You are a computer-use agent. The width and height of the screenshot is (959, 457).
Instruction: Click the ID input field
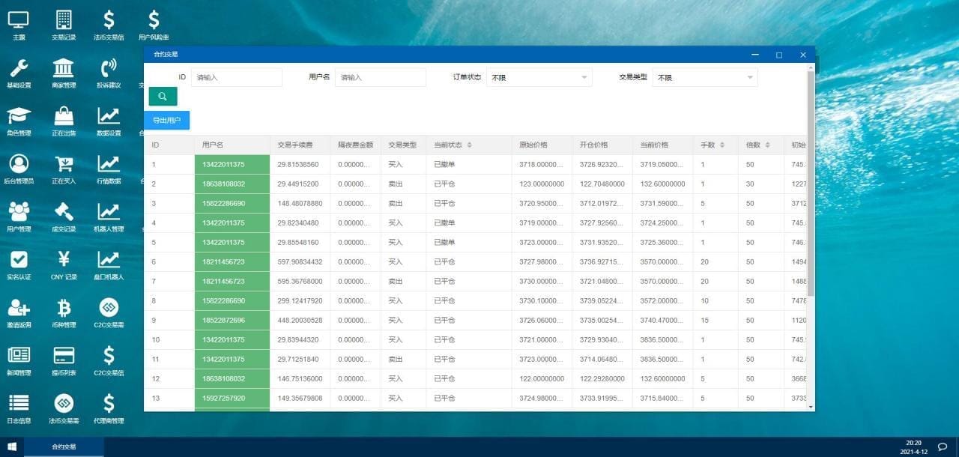[x=236, y=77]
